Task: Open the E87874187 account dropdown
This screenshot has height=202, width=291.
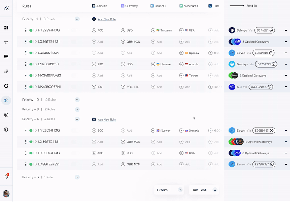Action: pyautogui.click(x=264, y=164)
